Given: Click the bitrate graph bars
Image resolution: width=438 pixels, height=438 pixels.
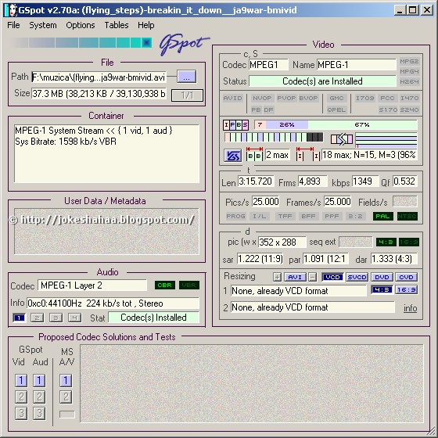Looking at the screenshot, I should [386, 140].
